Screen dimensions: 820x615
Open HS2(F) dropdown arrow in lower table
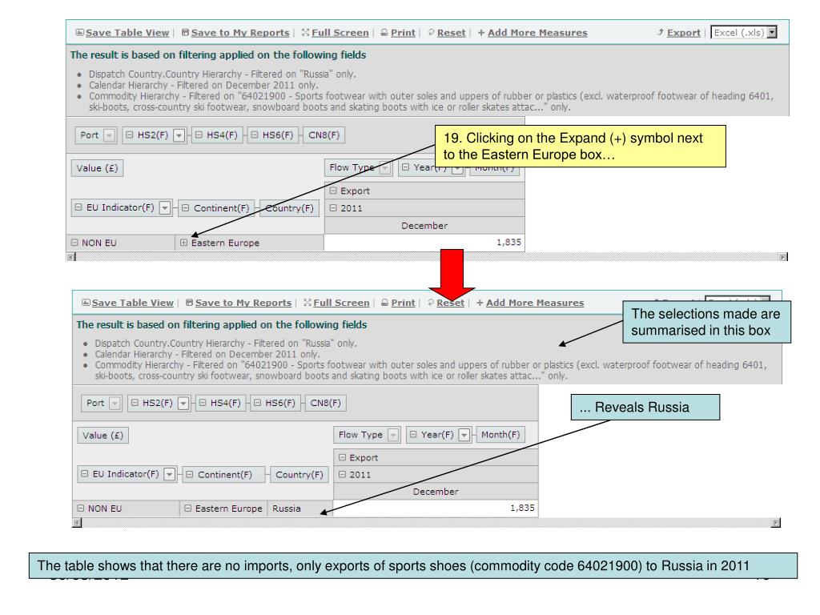click(183, 404)
